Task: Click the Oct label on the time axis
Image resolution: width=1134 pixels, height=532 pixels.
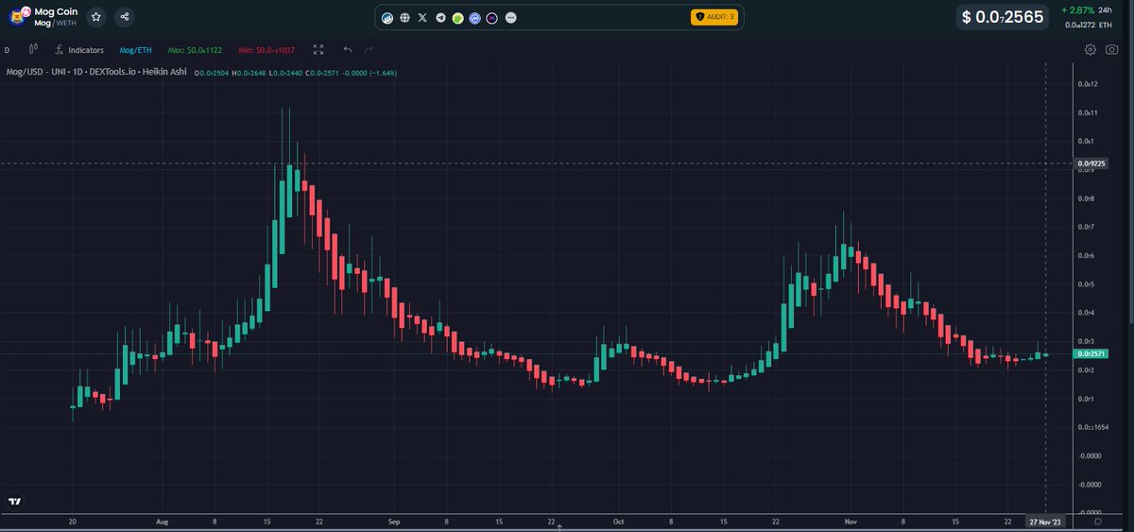Action: [619, 522]
